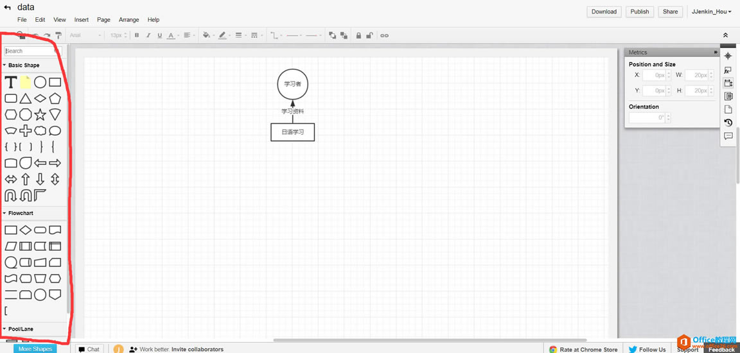Bring selection to front
This screenshot has height=353, width=740.
(x=332, y=35)
